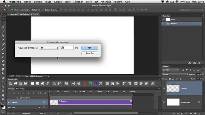Open the Calque dropdown in options bar
This screenshot has width=205, height=115.
pos(36,10)
